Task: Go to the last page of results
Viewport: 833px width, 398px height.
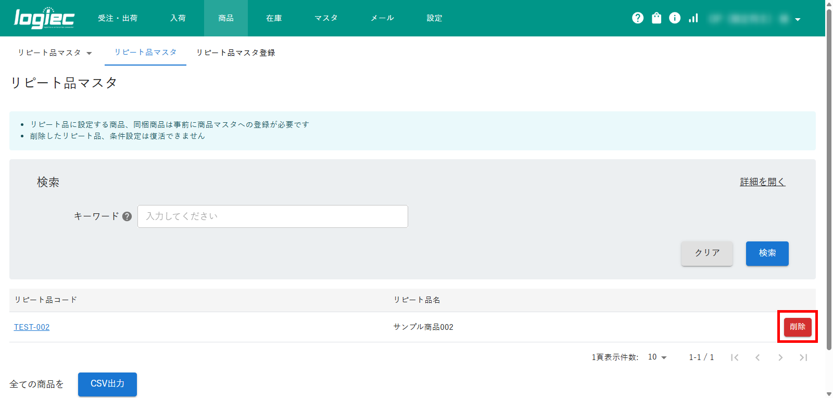Action: pos(803,357)
